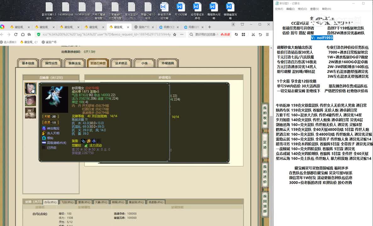Open the 新老孩子养成攻略 WPS document
The image size is (373, 226).
coord(164,11)
